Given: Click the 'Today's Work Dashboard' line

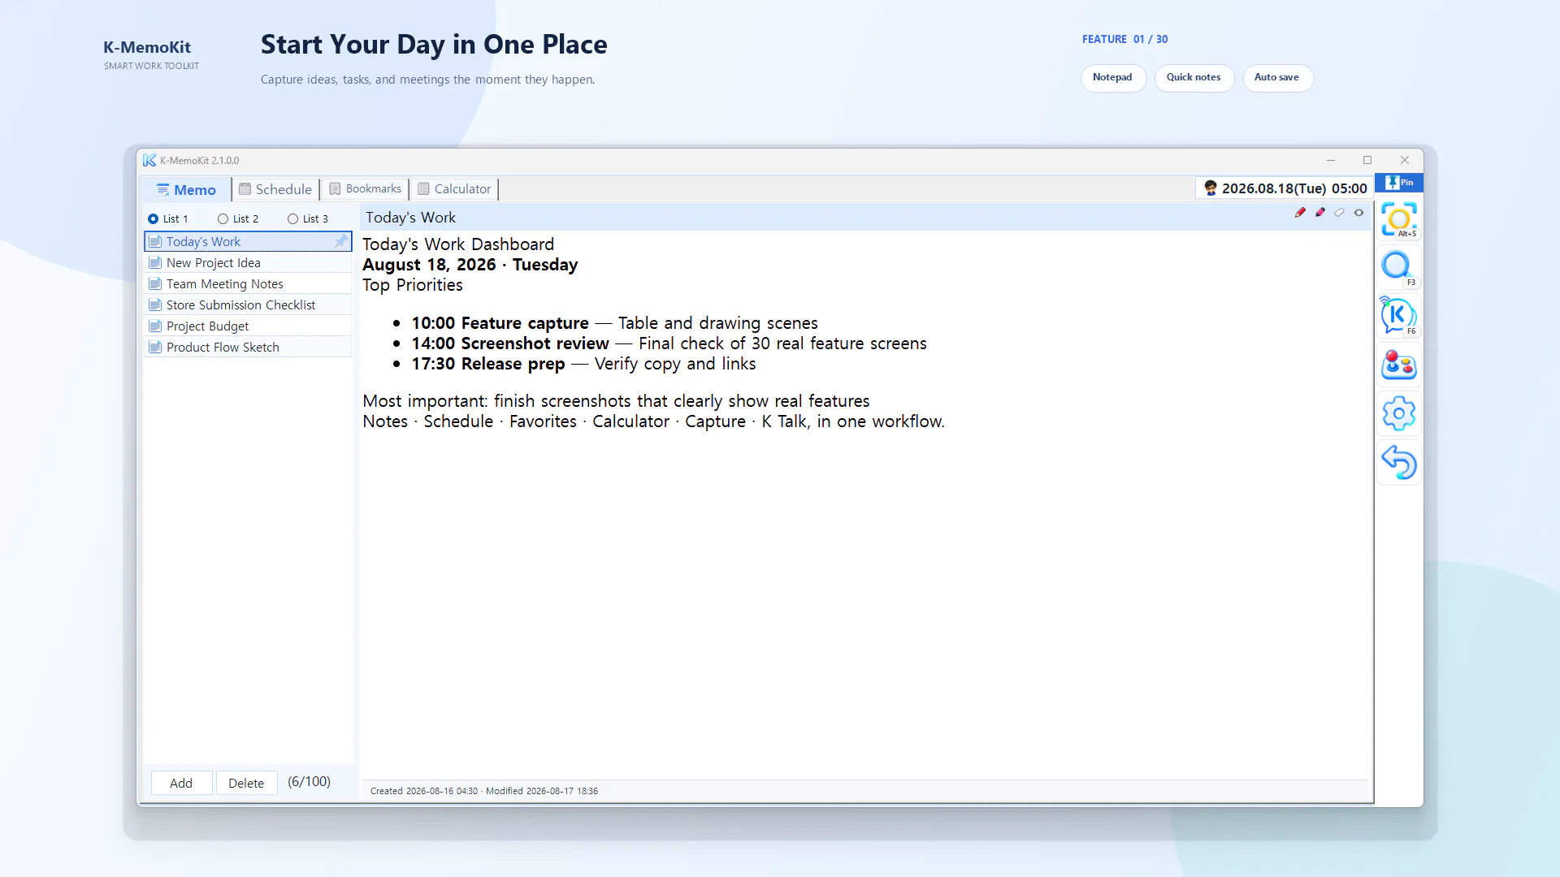Looking at the screenshot, I should tap(458, 244).
